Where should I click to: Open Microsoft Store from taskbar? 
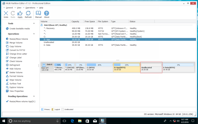click(x=87, y=121)
